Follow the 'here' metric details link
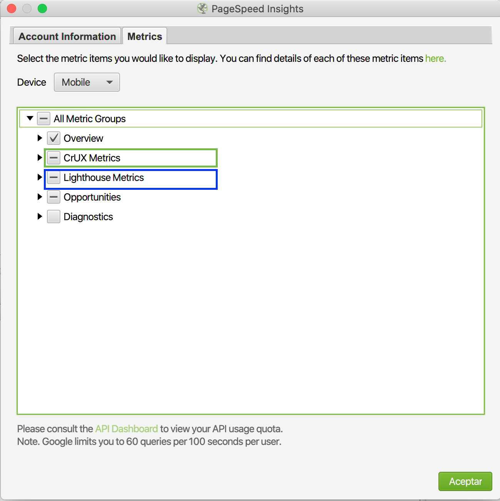Screen dimensions: 500x501 435,58
